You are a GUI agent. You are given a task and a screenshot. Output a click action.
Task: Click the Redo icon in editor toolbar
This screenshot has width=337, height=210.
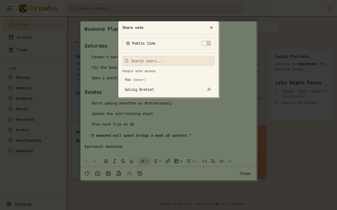(95, 161)
